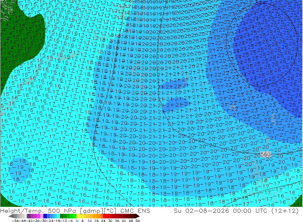Click the left gray arrow of color scale
Viewport: 303px width, 222px height.
pos(11,216)
